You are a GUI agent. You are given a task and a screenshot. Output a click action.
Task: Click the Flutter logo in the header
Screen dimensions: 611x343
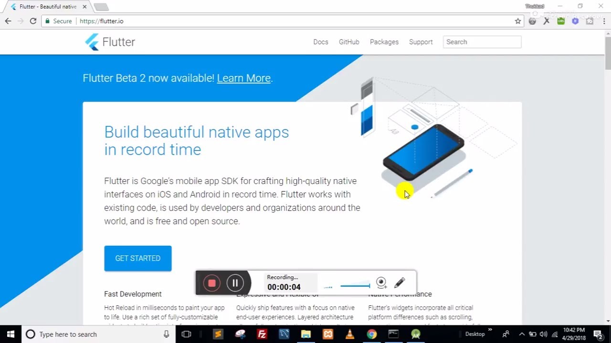coord(110,42)
